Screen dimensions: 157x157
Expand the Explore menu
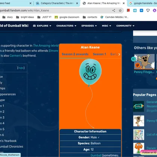pos(42,26)
